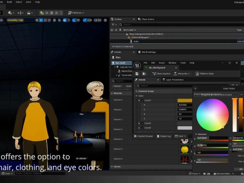This screenshot has height=183, width=244.
Task: Uncheck the Color03 parameter checkbox
Action: (x=142, y=128)
